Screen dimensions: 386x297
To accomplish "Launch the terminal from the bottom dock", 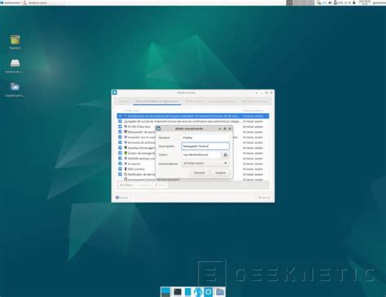I will 178,292.
